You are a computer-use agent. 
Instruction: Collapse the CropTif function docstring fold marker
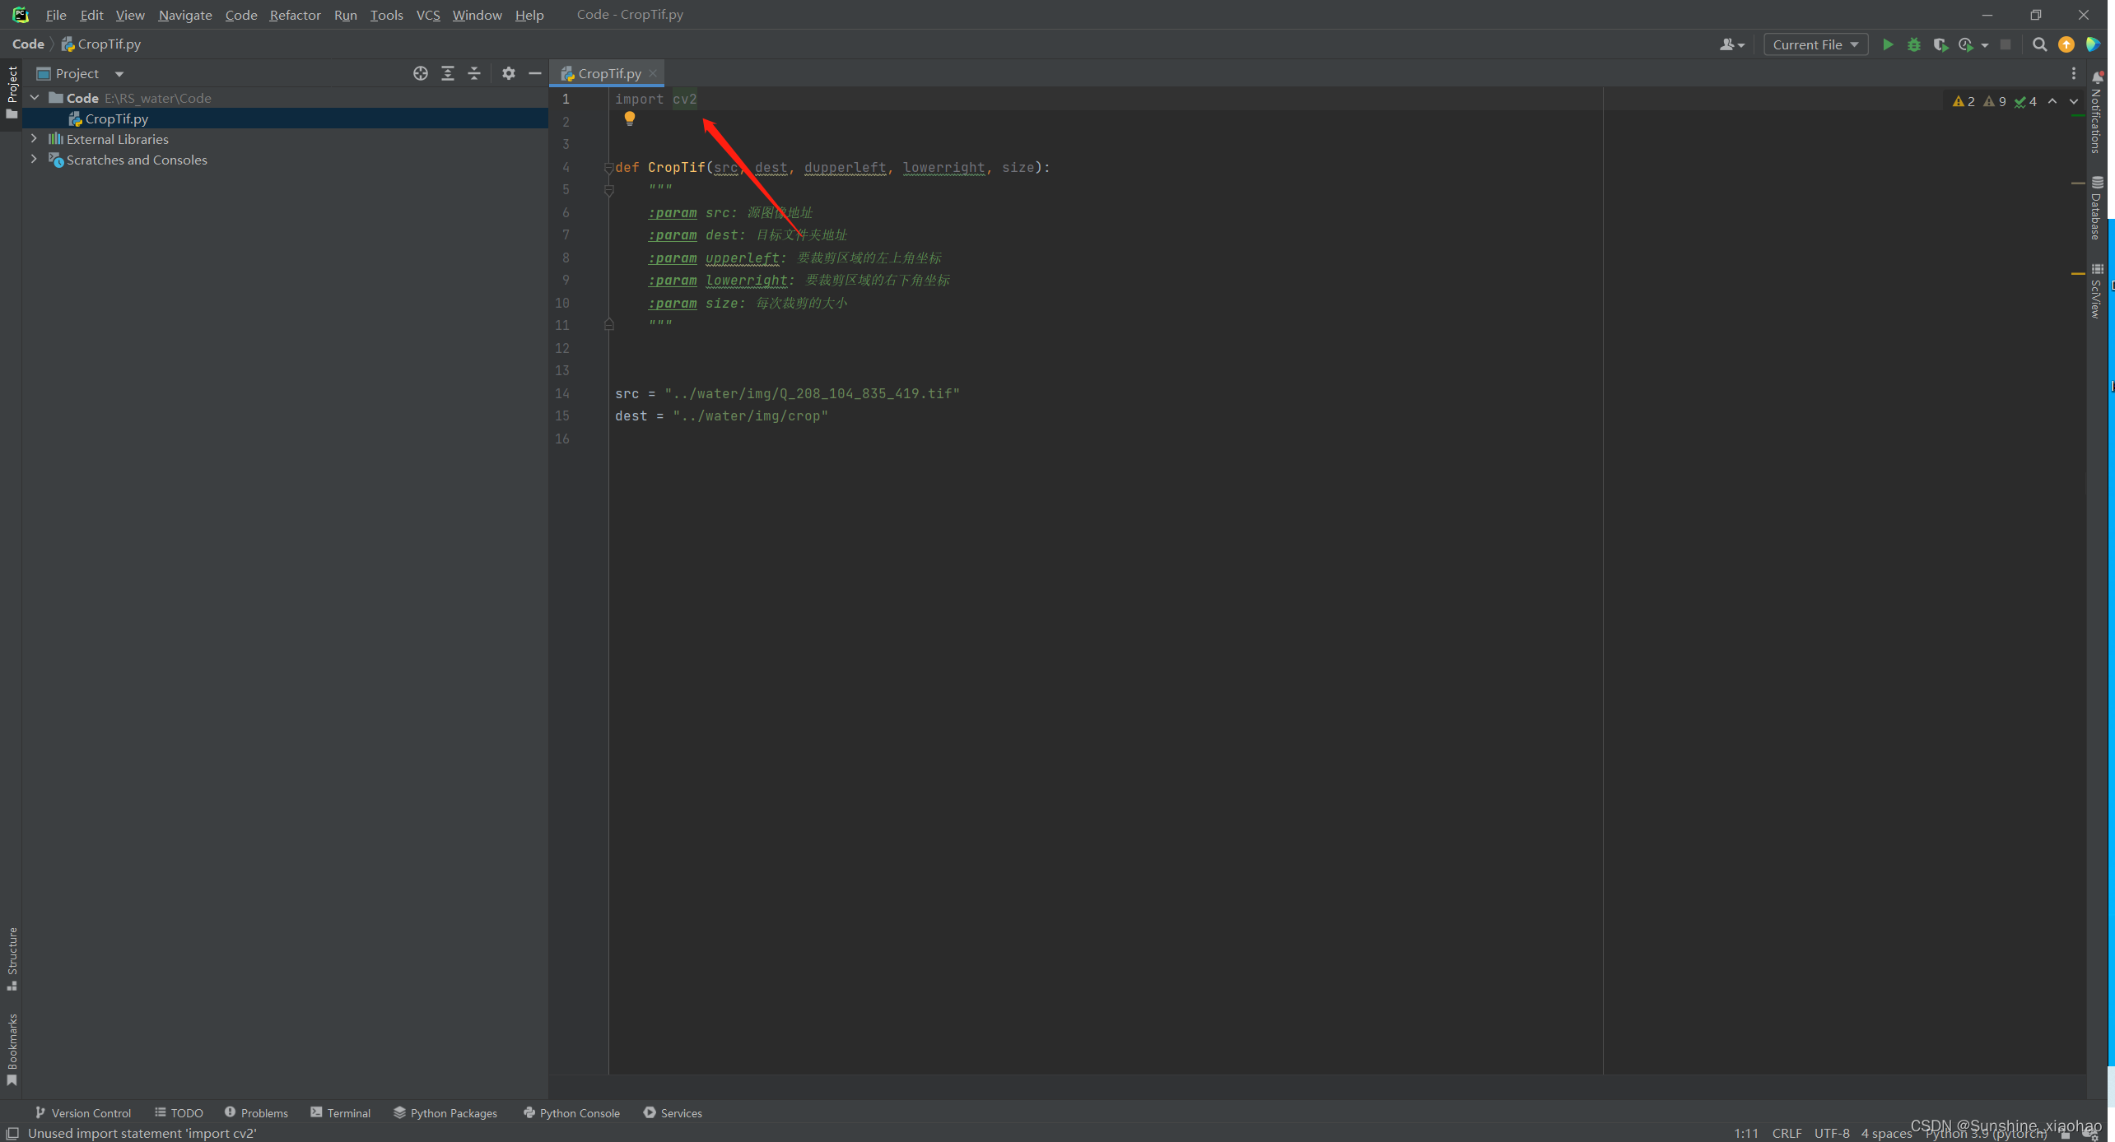point(609,190)
